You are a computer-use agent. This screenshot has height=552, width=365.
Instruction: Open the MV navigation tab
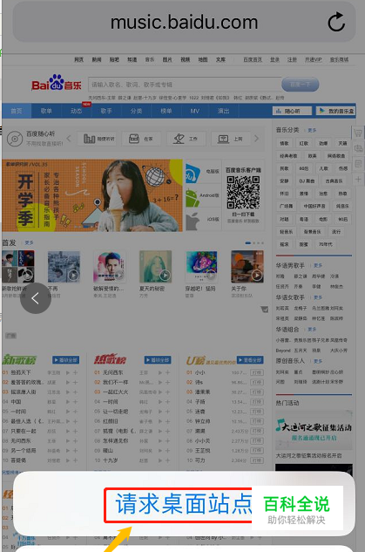(195, 111)
